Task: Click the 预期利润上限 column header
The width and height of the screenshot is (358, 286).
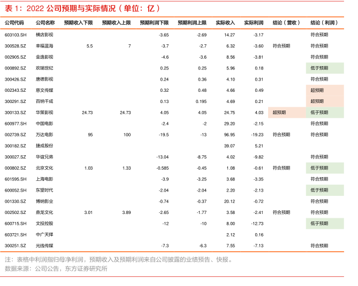Action: tap(192, 23)
